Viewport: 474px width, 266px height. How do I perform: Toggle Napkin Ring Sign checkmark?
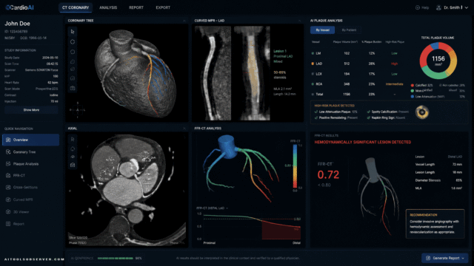[x=369, y=117]
